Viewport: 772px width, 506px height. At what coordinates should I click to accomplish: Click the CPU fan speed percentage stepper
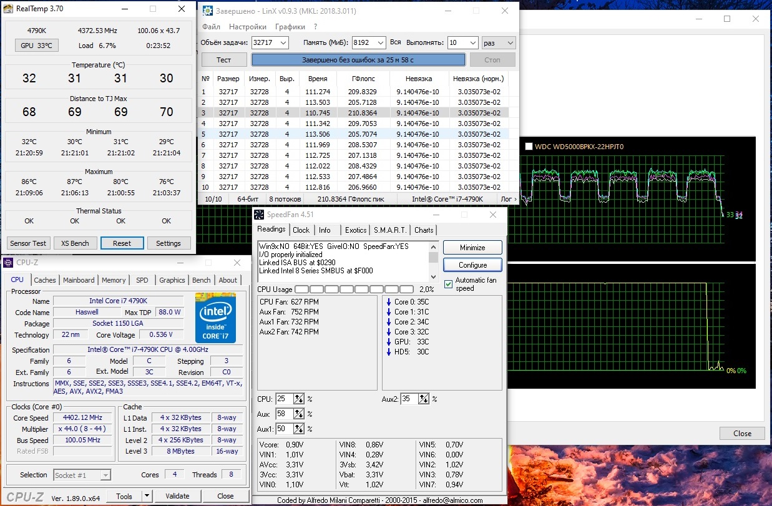pyautogui.click(x=299, y=399)
